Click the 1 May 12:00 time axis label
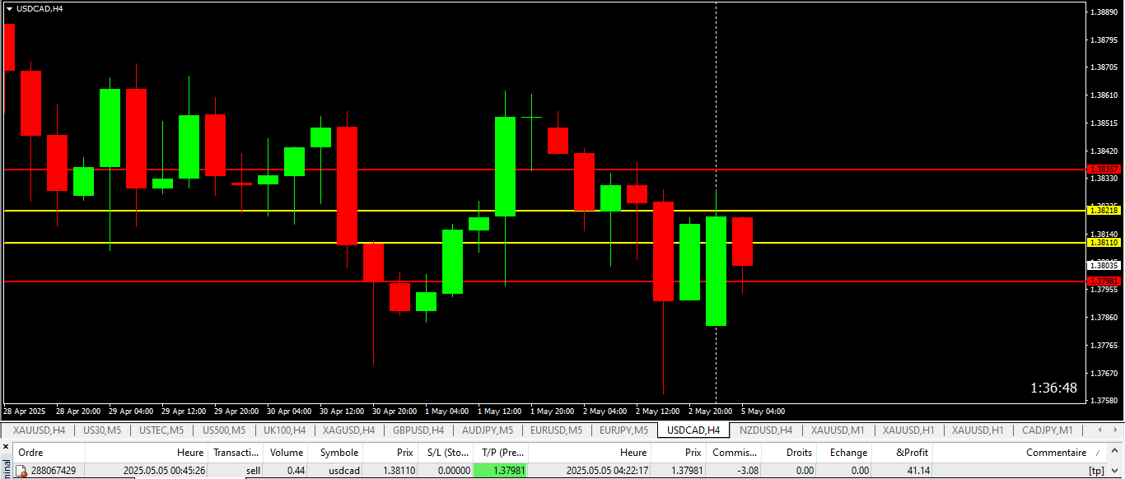This screenshot has width=1125, height=479. pos(499,411)
